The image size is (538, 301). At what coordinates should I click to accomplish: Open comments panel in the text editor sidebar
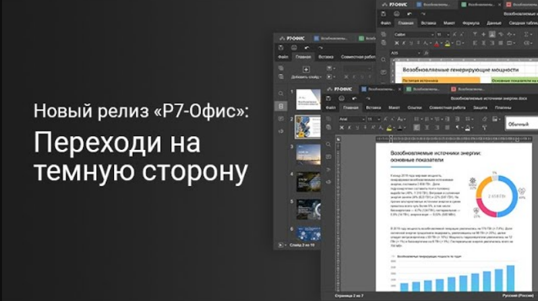pos(328,157)
